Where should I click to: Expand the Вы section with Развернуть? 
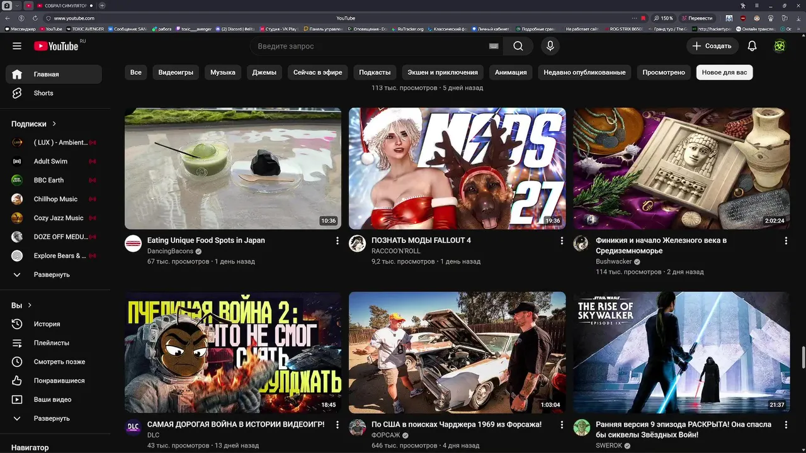54,418
